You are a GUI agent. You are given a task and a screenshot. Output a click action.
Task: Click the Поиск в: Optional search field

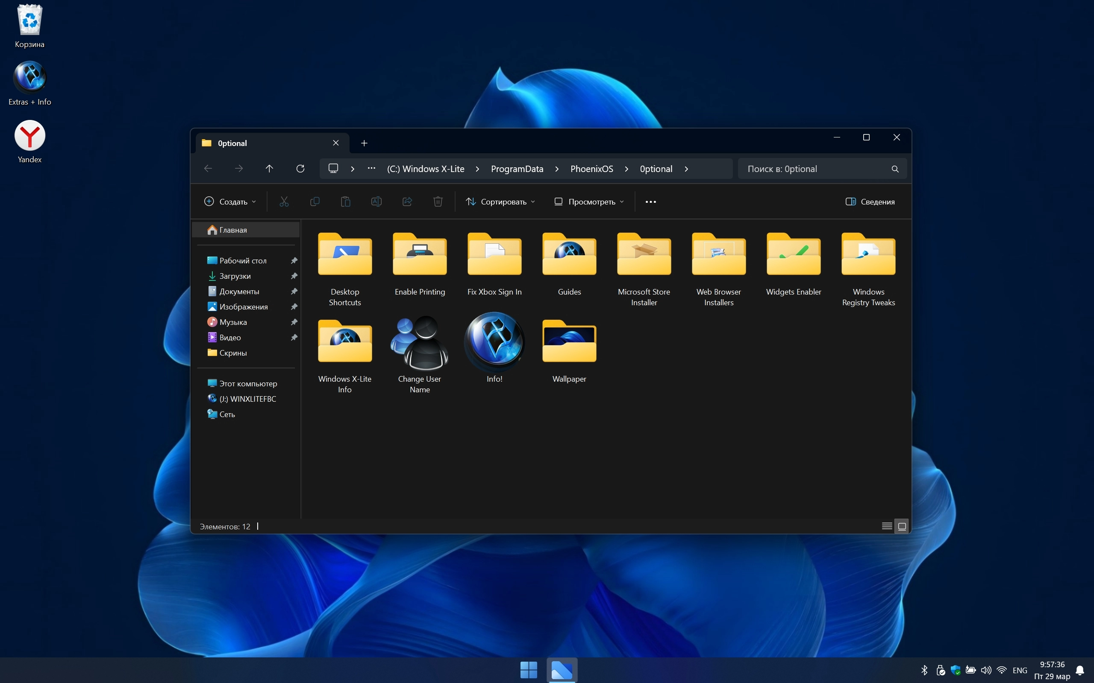pyautogui.click(x=814, y=169)
